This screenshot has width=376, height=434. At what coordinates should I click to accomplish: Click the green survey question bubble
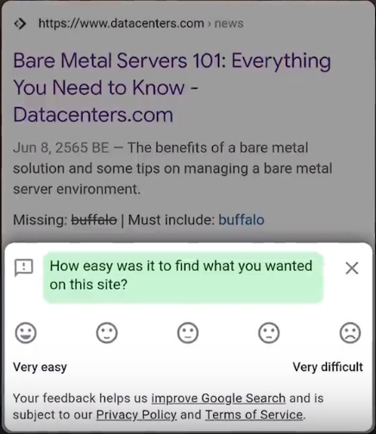coord(184,277)
